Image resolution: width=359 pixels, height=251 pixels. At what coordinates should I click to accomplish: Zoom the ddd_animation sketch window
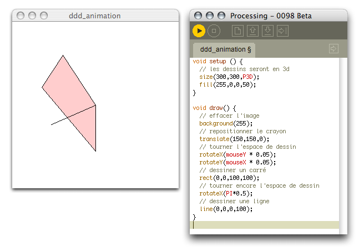tap(43, 16)
